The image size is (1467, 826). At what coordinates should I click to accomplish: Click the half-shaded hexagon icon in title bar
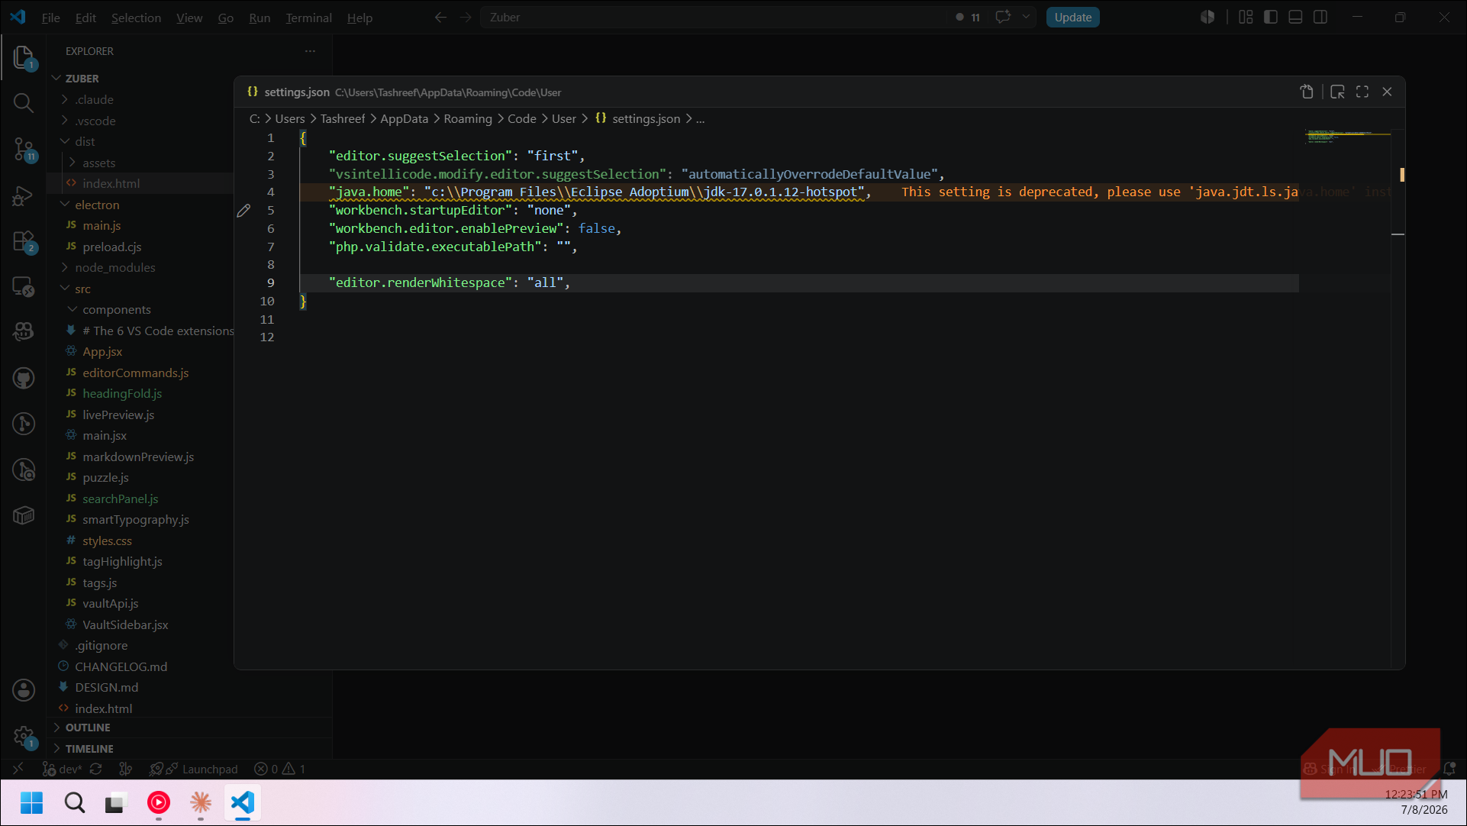[x=1207, y=17]
